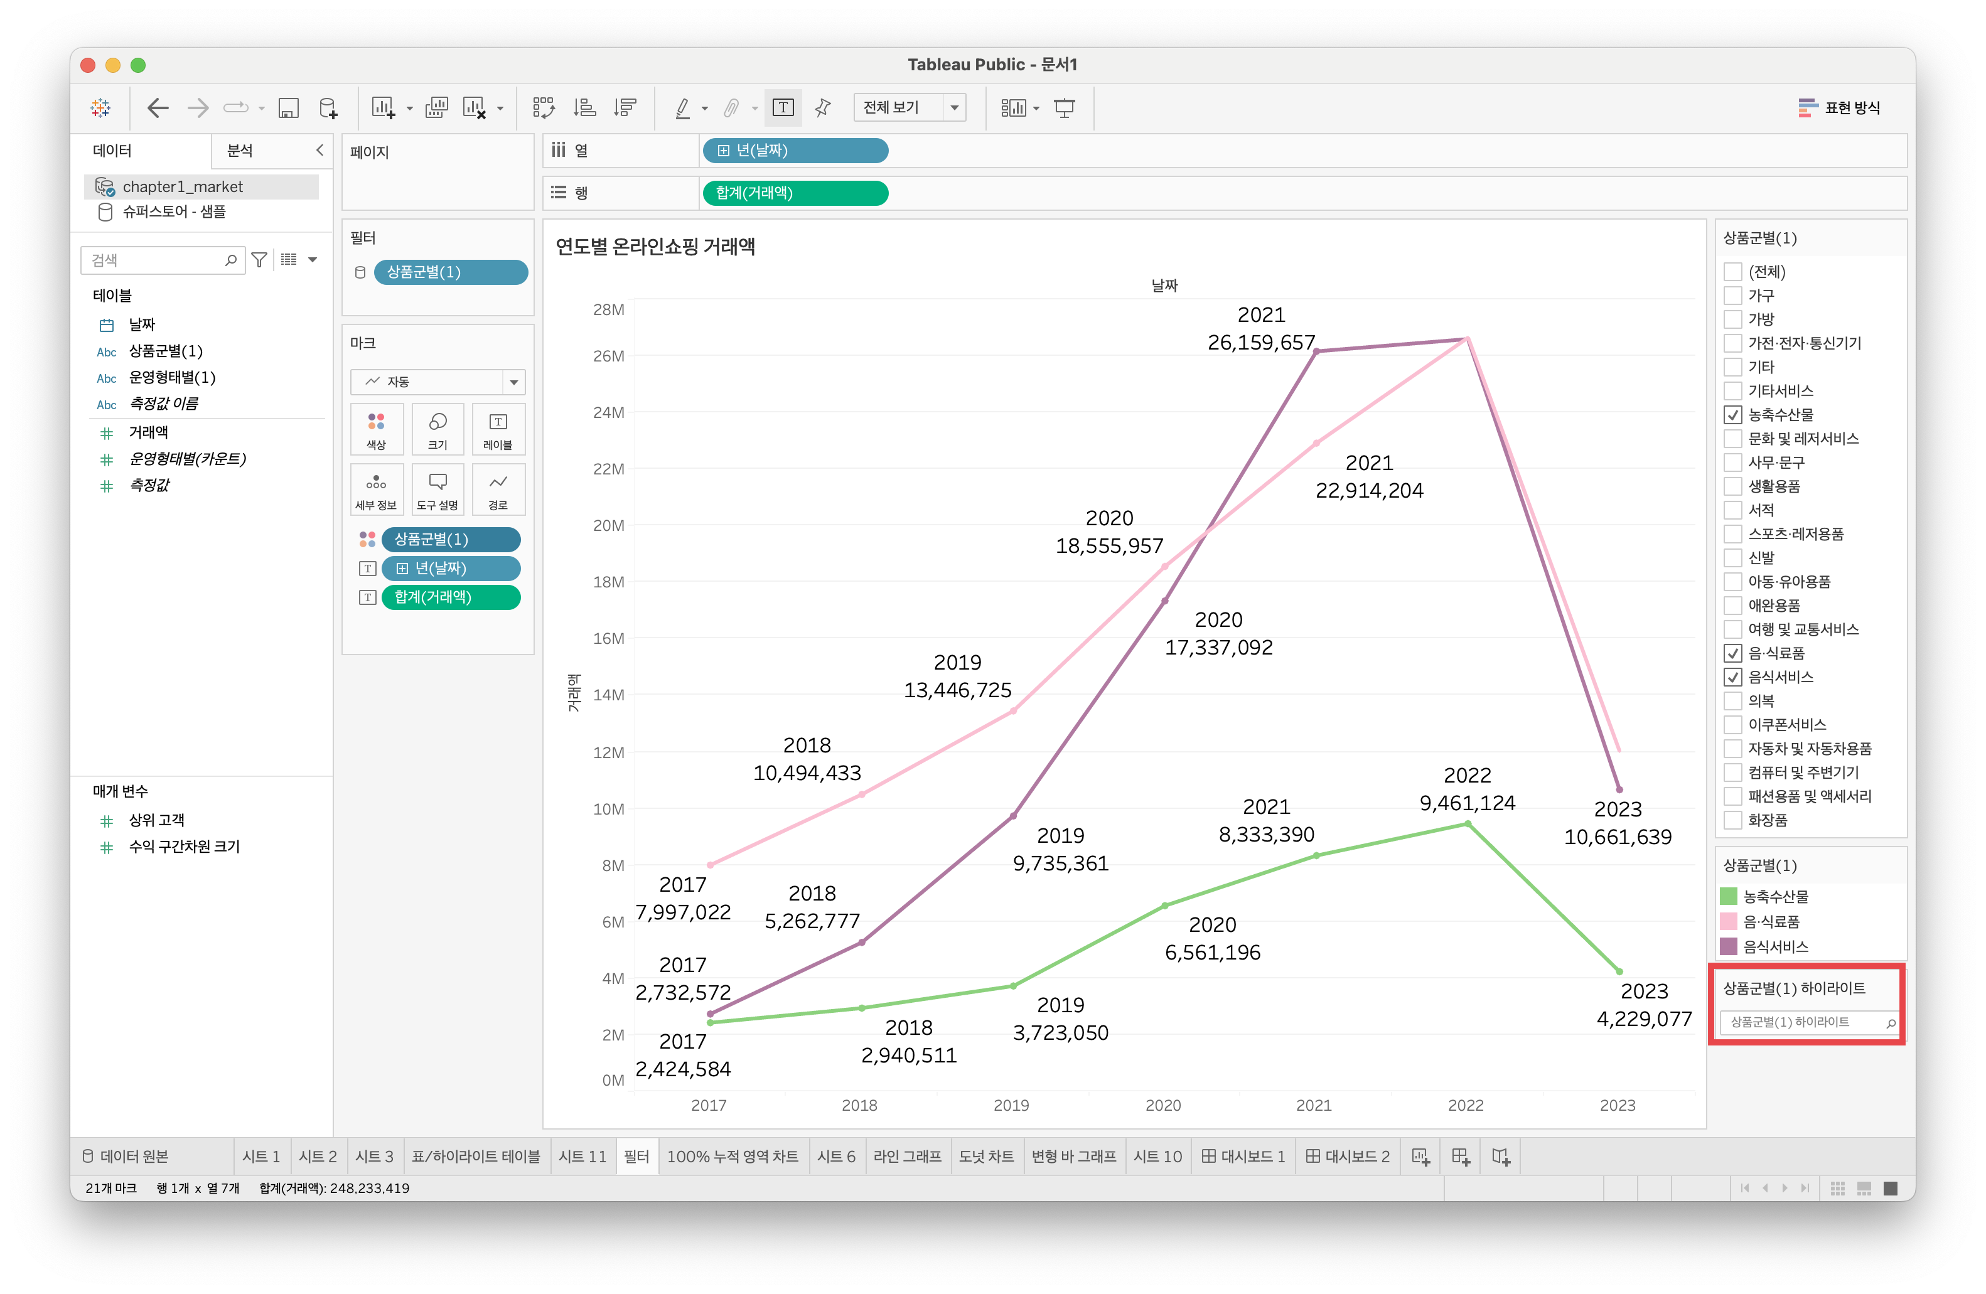
Task: Click the presentation mode icon
Action: point(1064,108)
